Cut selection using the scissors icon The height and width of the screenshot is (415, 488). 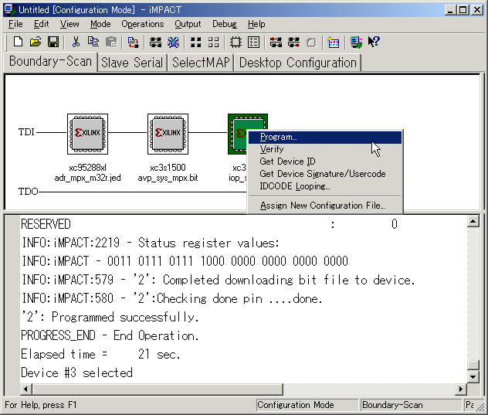click(x=76, y=42)
